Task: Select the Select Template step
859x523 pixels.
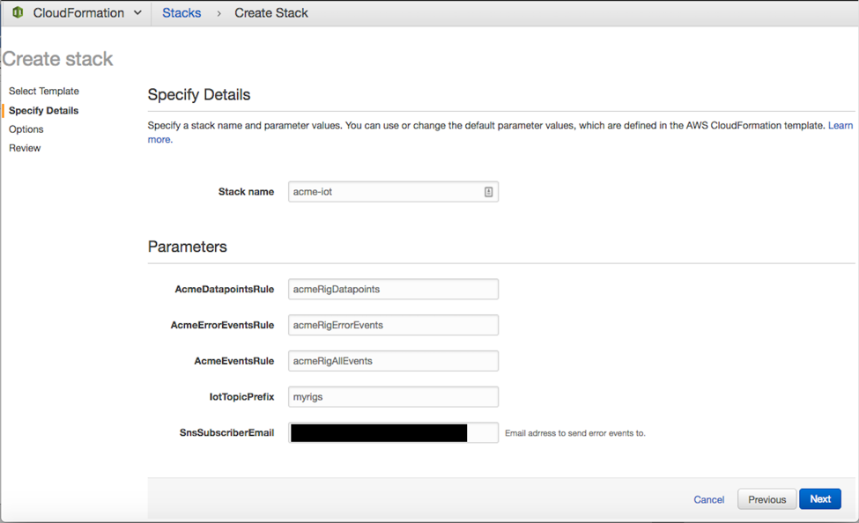Action: 44,92
